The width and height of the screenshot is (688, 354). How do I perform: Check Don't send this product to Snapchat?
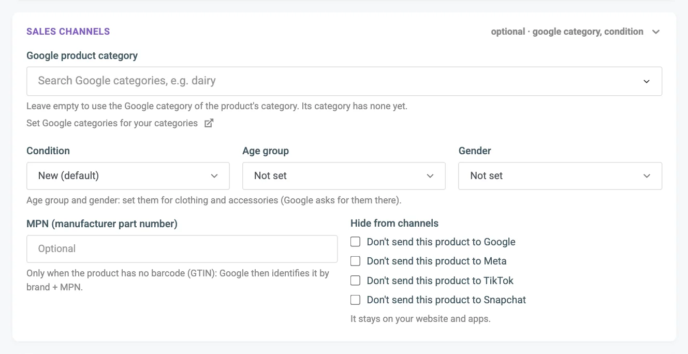pyautogui.click(x=355, y=300)
